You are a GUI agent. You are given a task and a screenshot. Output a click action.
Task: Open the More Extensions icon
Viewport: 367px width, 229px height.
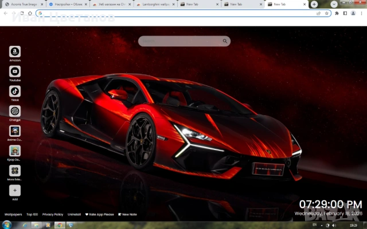coord(15,171)
